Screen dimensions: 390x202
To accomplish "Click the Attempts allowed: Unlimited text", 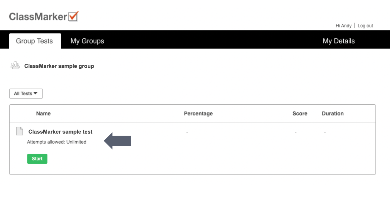I will (57, 142).
